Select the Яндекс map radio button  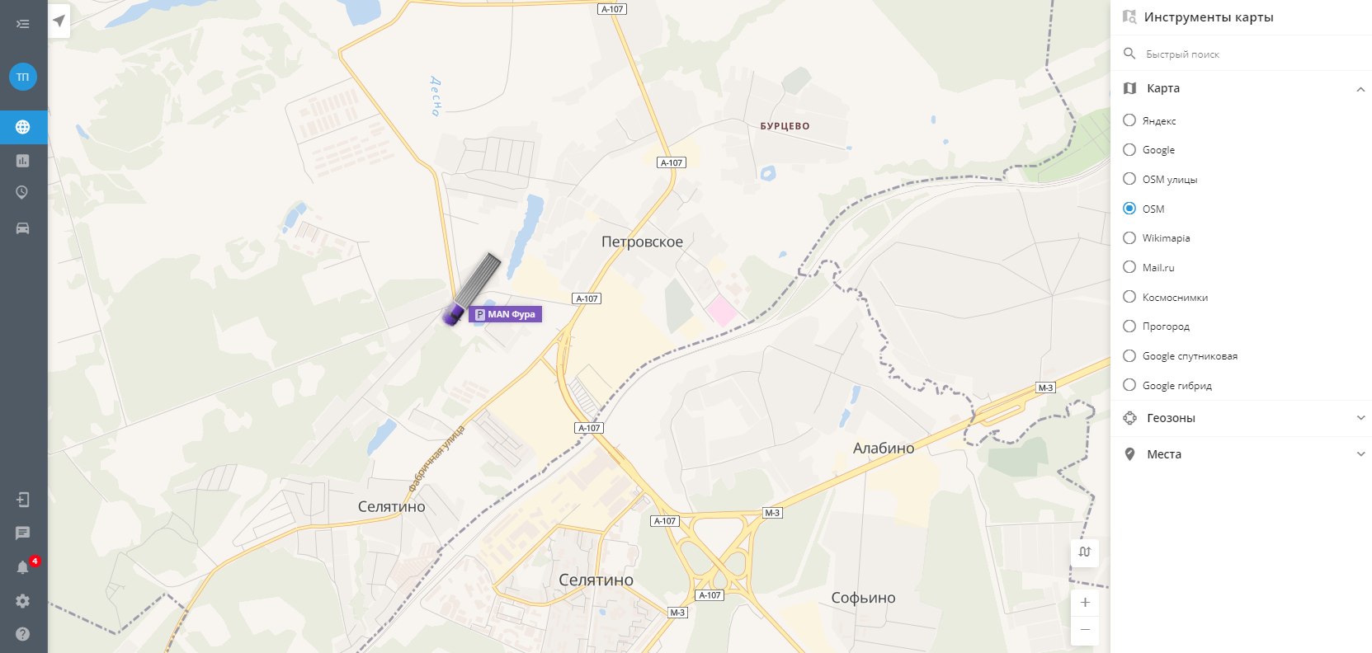point(1129,120)
